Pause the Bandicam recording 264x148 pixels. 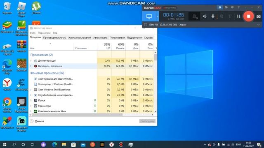click(238, 16)
